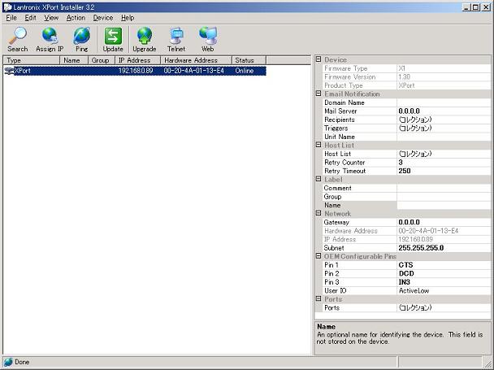494x370 pixels.
Task: Click the Assign IP toolbar icon
Action: 50,39
